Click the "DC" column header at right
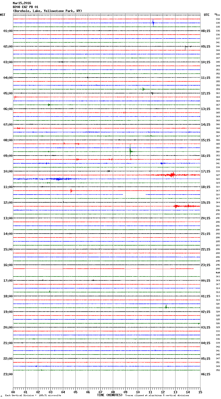 216,14
